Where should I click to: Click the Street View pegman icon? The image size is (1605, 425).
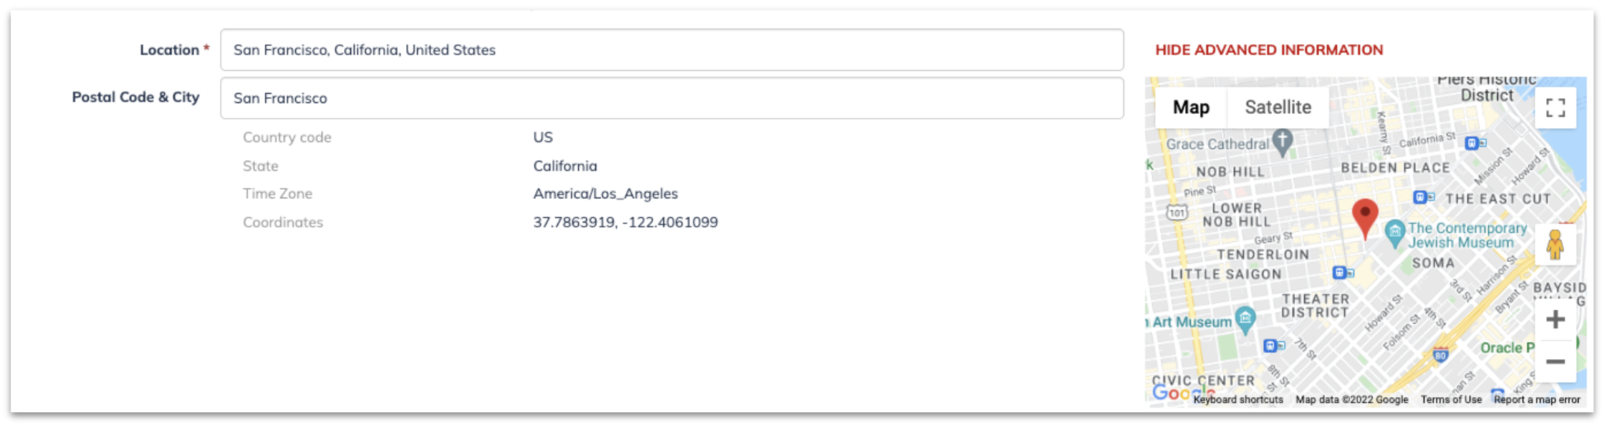coord(1555,245)
